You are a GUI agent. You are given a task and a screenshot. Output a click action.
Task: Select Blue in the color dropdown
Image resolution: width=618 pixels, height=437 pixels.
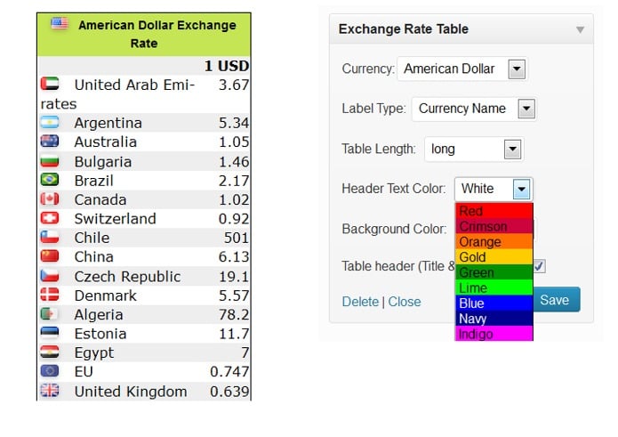[494, 303]
